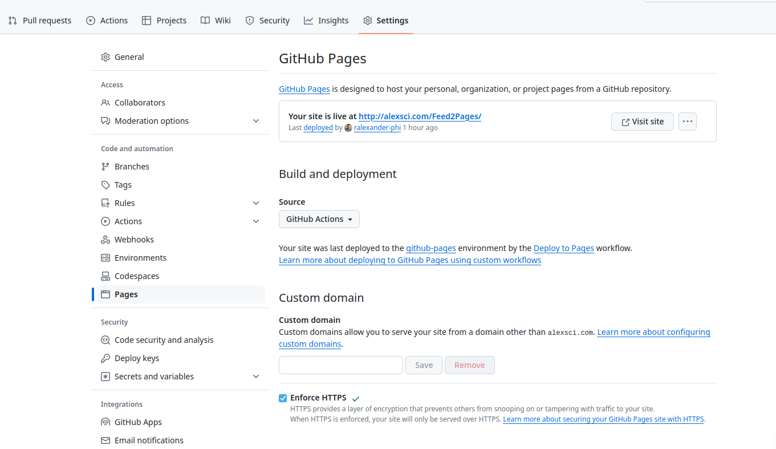Open Learn more about custom workflows link
Viewport: 776px width, 449px height.
point(410,260)
